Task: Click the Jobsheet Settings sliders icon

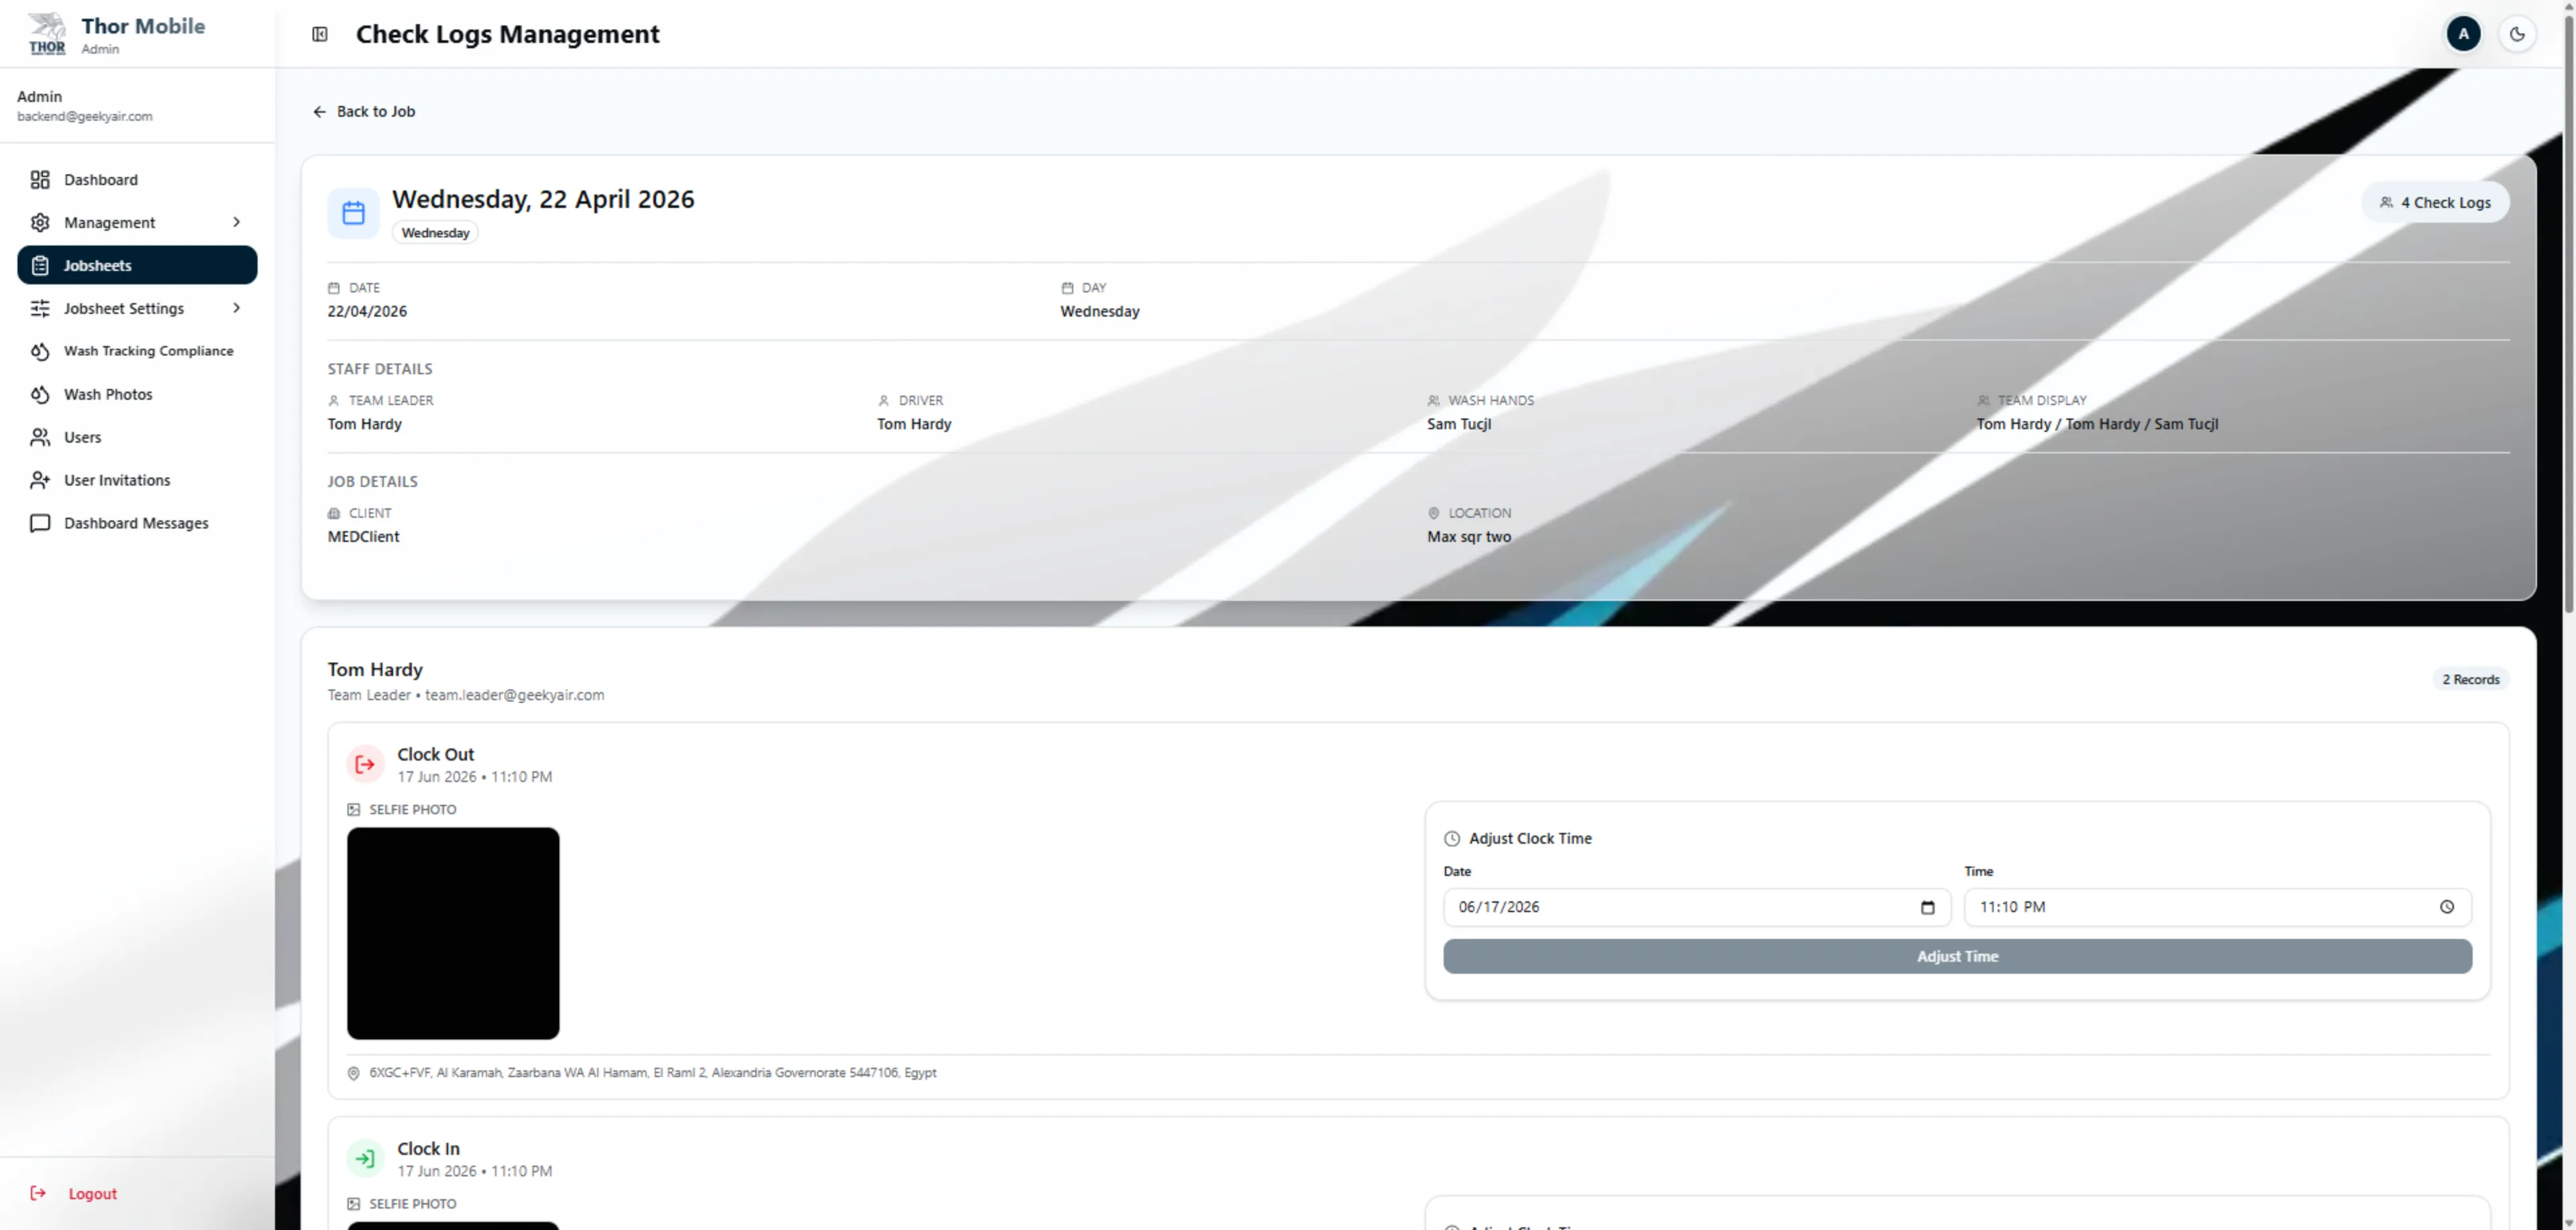Action: tap(40, 308)
